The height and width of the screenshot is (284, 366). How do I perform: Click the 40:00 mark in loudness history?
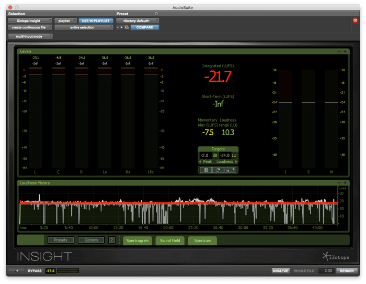tap(317, 227)
